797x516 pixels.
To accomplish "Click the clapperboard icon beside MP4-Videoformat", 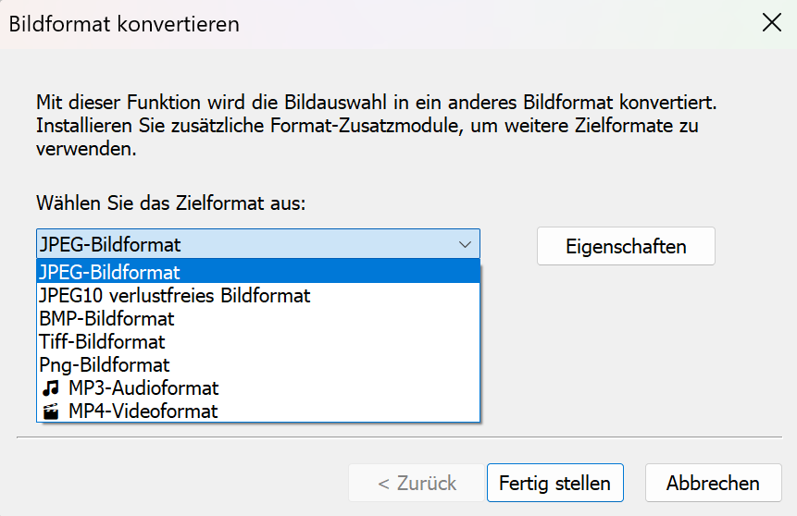I will tap(51, 412).
